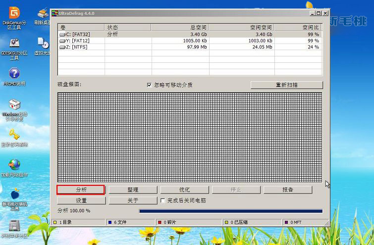The width and height of the screenshot is (374, 245).
Task: Open the 关于 (About) button
Action: pyautogui.click(x=133, y=200)
